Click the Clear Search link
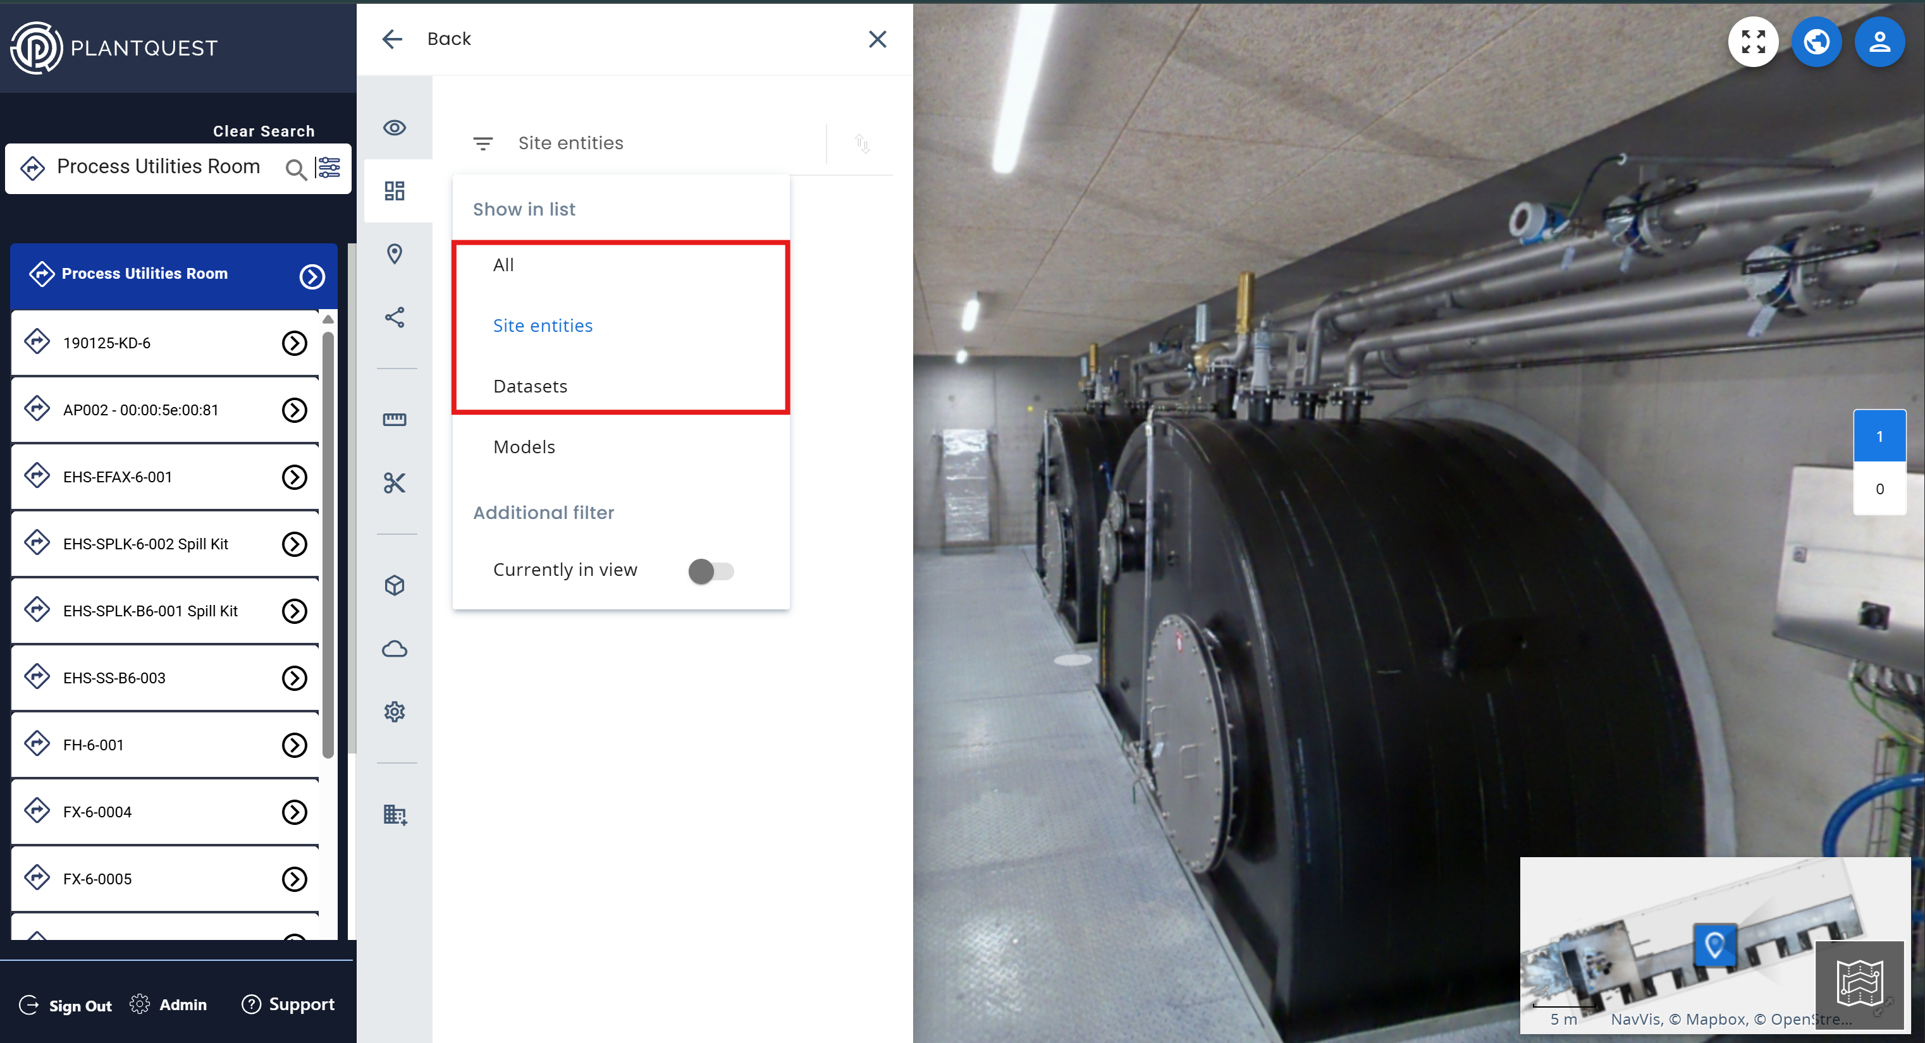 point(264,131)
